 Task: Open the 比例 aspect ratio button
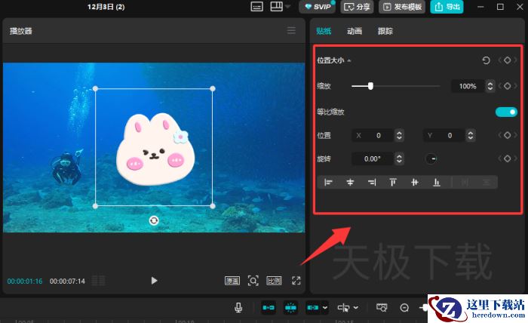274,281
